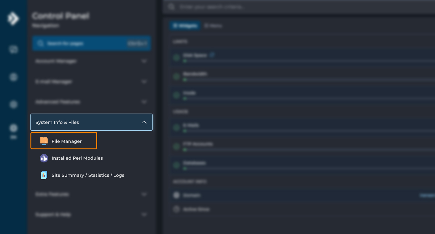Open the info icon next to Disk Space
Screen dimensions: 435x234
[212, 54]
